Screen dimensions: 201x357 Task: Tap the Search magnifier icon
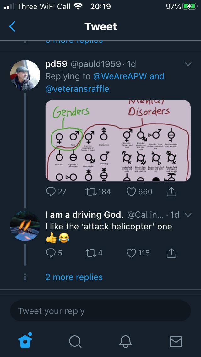pyautogui.click(x=76, y=342)
